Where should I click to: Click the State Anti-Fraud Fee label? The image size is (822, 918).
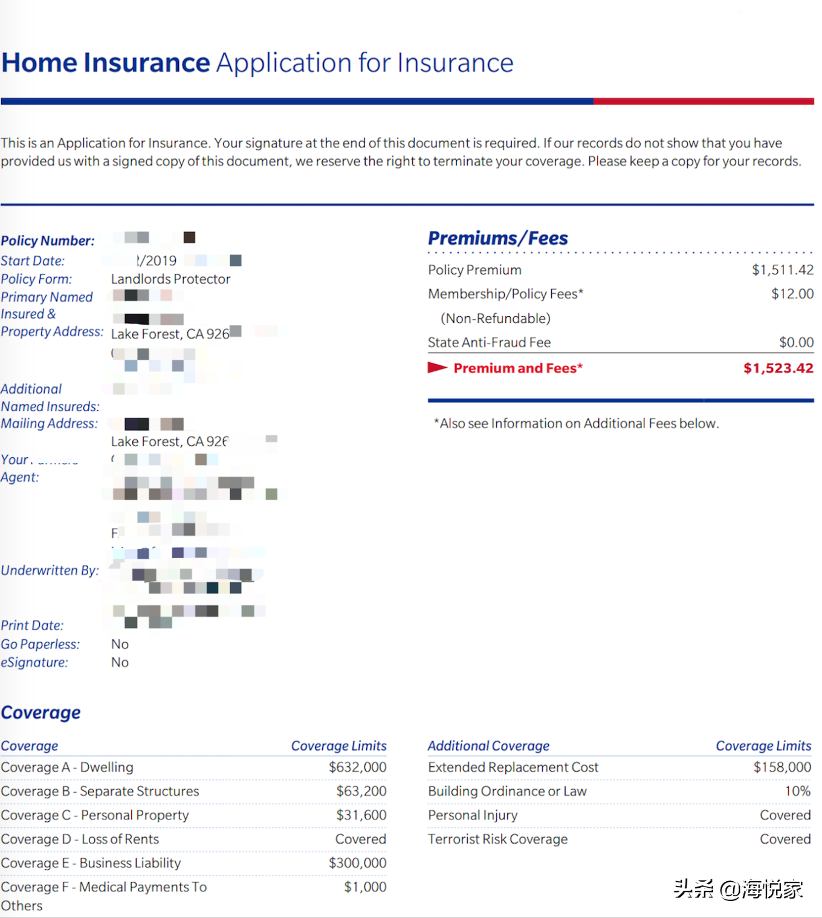(489, 342)
